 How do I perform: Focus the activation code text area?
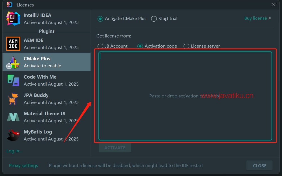pos(185,96)
